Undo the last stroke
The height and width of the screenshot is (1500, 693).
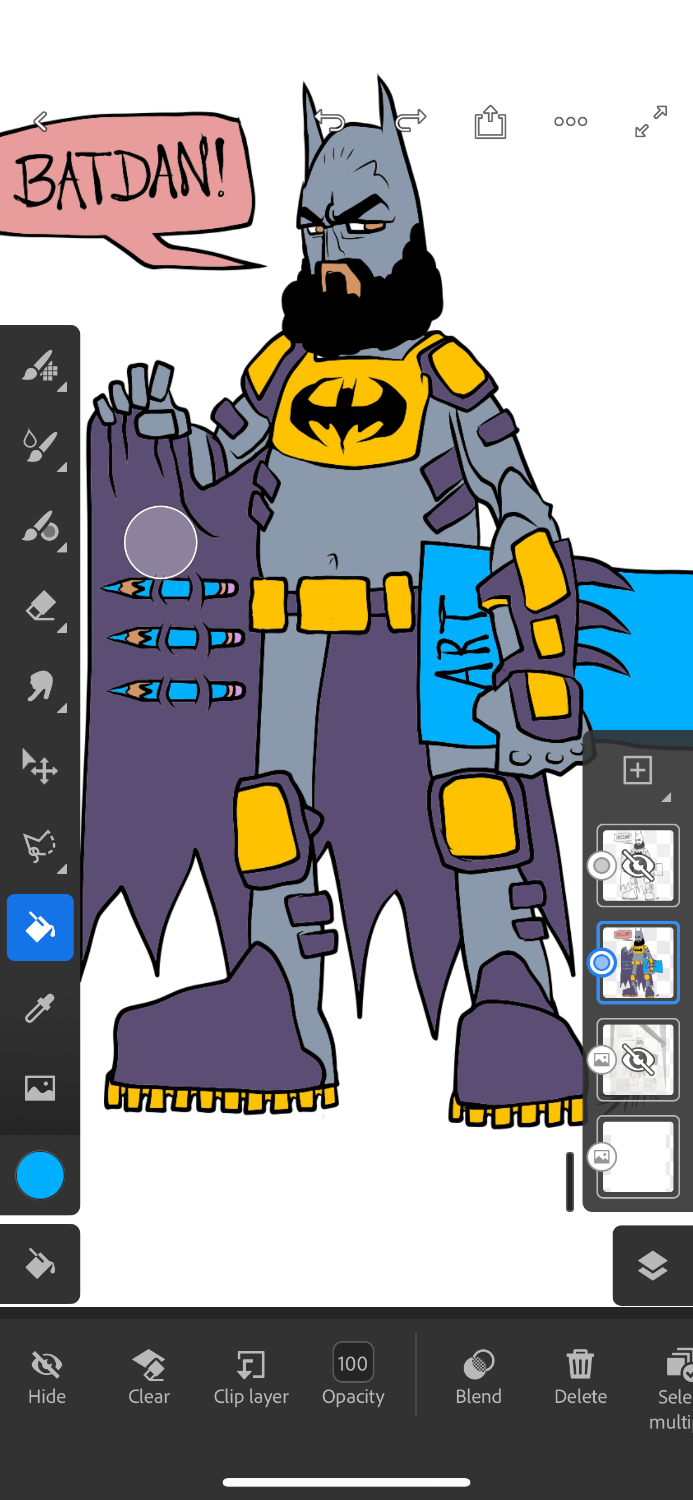point(330,122)
